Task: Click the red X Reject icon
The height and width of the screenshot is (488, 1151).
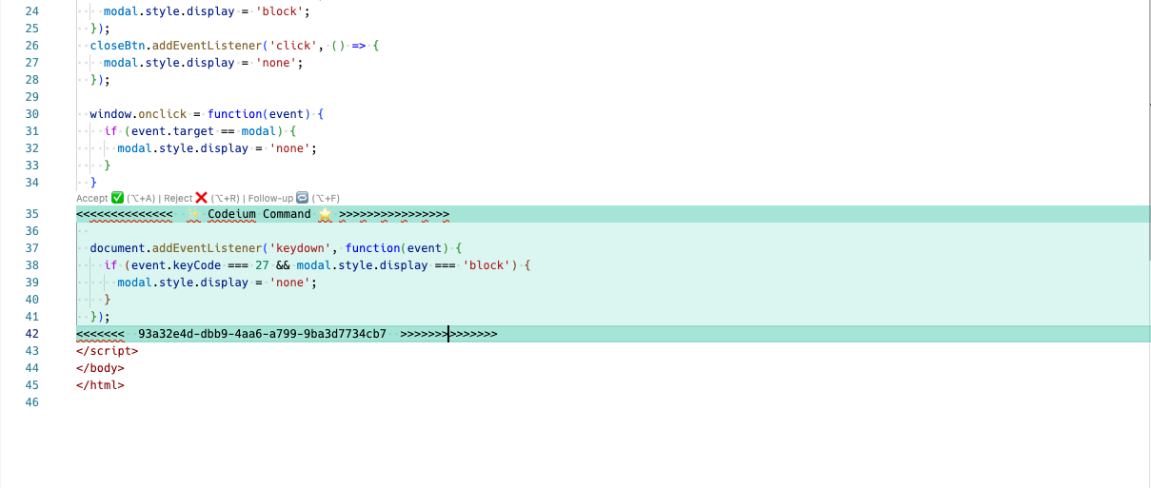Action: (x=201, y=198)
